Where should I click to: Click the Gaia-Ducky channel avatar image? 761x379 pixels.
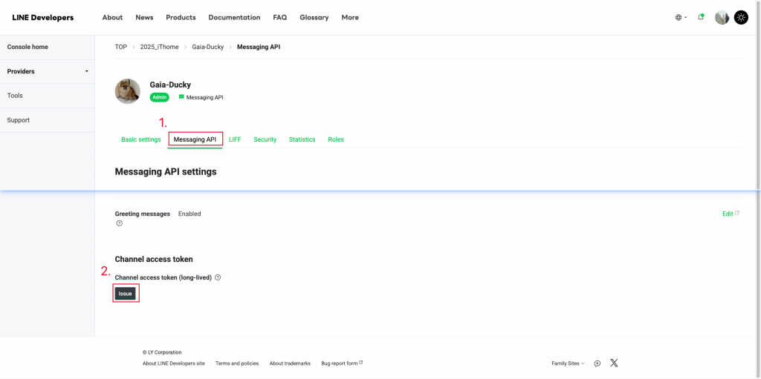(x=128, y=91)
